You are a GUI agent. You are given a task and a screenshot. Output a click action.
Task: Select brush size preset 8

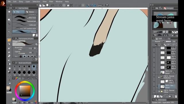pos(15,68)
